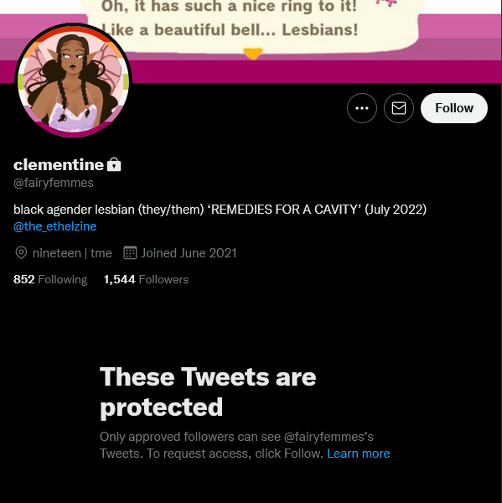The height and width of the screenshot is (503, 502).
Task: Click the nineteen | tme location text
Action: tap(72, 253)
